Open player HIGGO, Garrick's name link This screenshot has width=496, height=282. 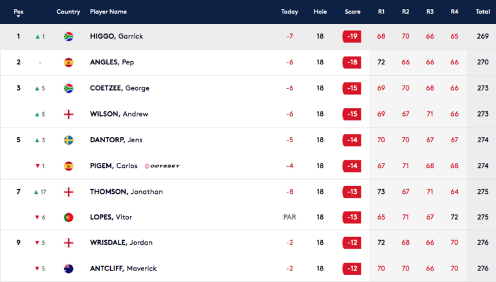pos(117,36)
